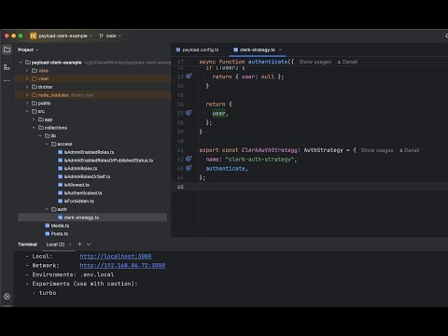The height and width of the screenshot is (336, 448).
Task: Click Show usages next to authenticate function
Action: coord(315,62)
